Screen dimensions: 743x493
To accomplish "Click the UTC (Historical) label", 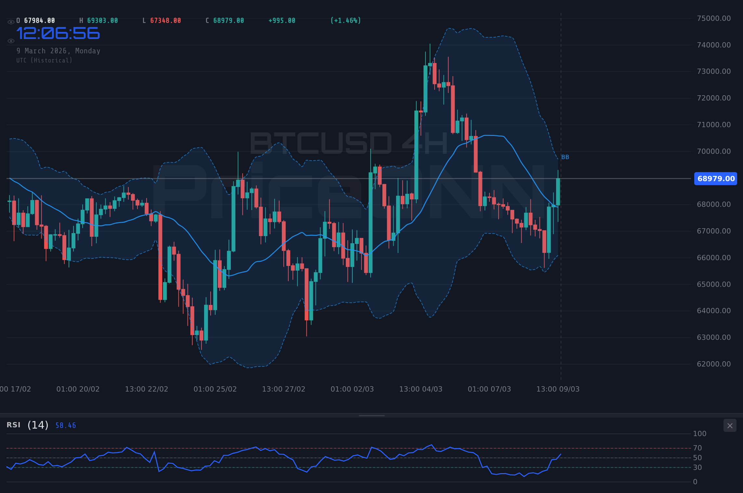I will click(x=45, y=60).
